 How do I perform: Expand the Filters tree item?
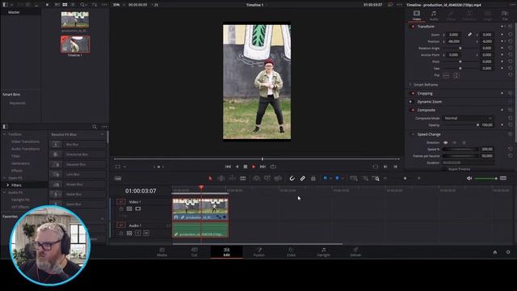(7, 185)
